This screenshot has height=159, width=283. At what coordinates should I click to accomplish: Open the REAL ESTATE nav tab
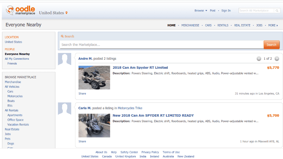click(x=242, y=25)
